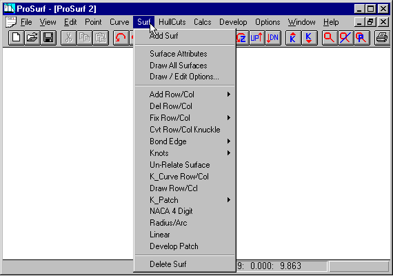Open a file using the folder icon
The image size is (393, 276).
pos(32,38)
